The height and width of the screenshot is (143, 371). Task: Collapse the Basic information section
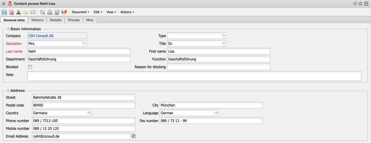(8, 29)
